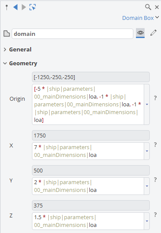Collapse the Geometry section
This screenshot has height=233, width=161.
(x=5, y=64)
